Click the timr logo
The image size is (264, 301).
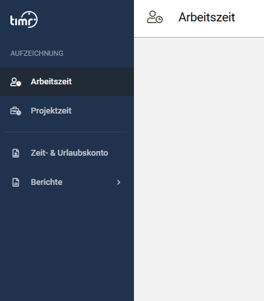coord(24,19)
